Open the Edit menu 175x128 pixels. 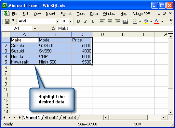pyautogui.click(x=25, y=14)
